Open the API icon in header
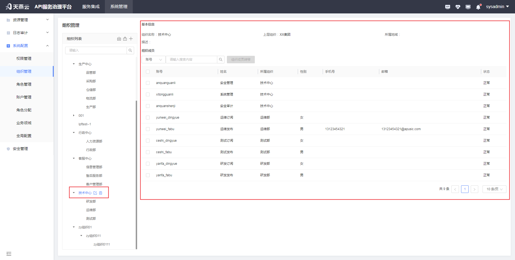Viewport: 515px width, 260px height. tap(447, 7)
